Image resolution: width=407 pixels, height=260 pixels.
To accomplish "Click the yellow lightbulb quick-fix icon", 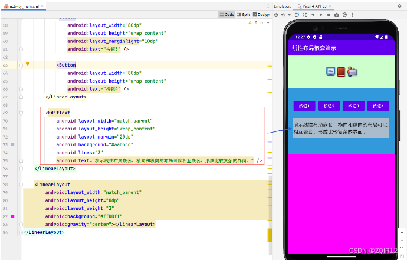I will (x=28, y=64).
